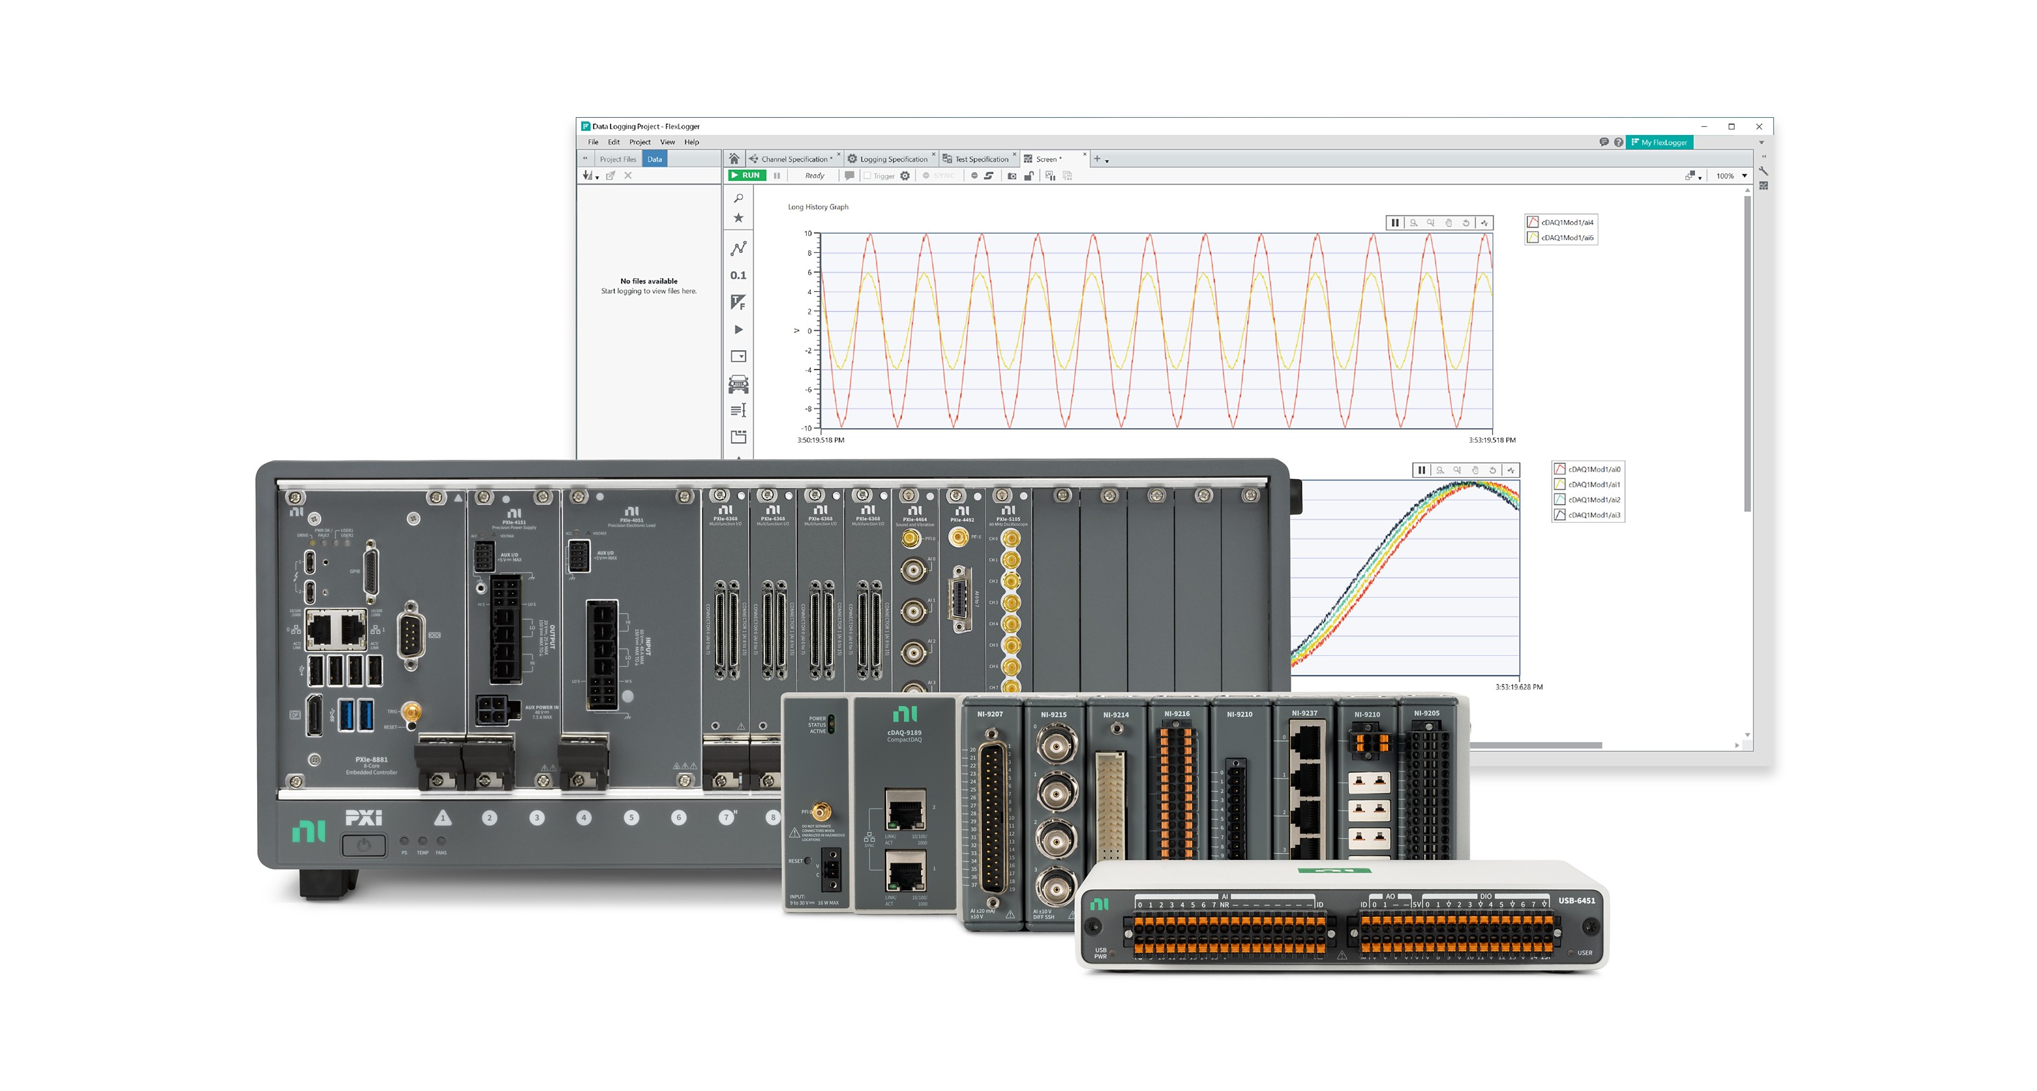Open the arrange objects dropdown
Image resolution: width=2037 pixels, height=1091 pixels.
1693,175
